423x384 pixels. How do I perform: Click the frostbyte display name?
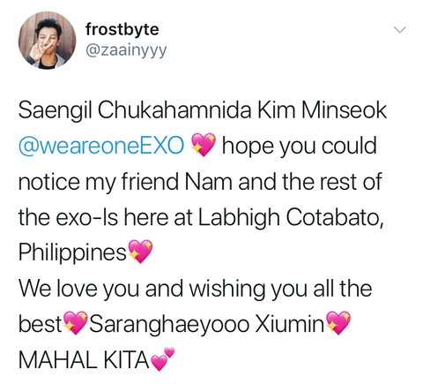(x=122, y=29)
